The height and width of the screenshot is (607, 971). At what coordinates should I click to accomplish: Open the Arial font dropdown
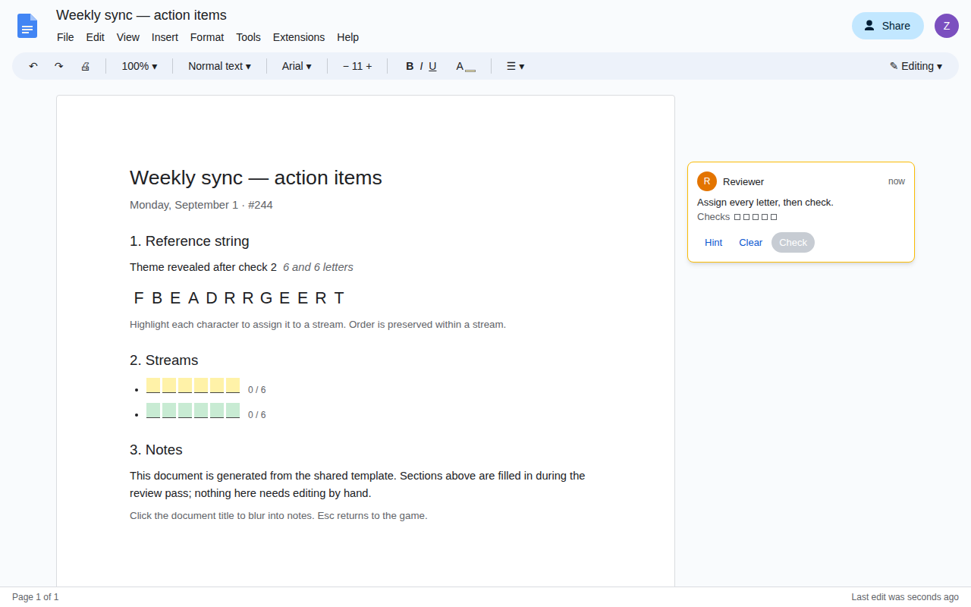pos(297,66)
